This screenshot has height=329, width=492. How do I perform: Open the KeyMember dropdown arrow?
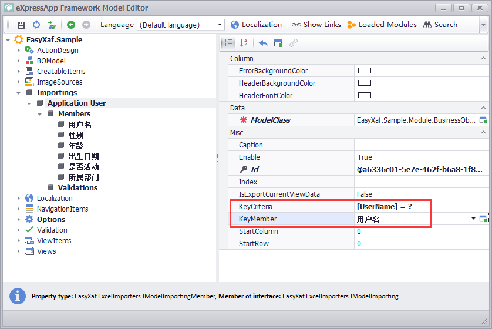(x=473, y=219)
